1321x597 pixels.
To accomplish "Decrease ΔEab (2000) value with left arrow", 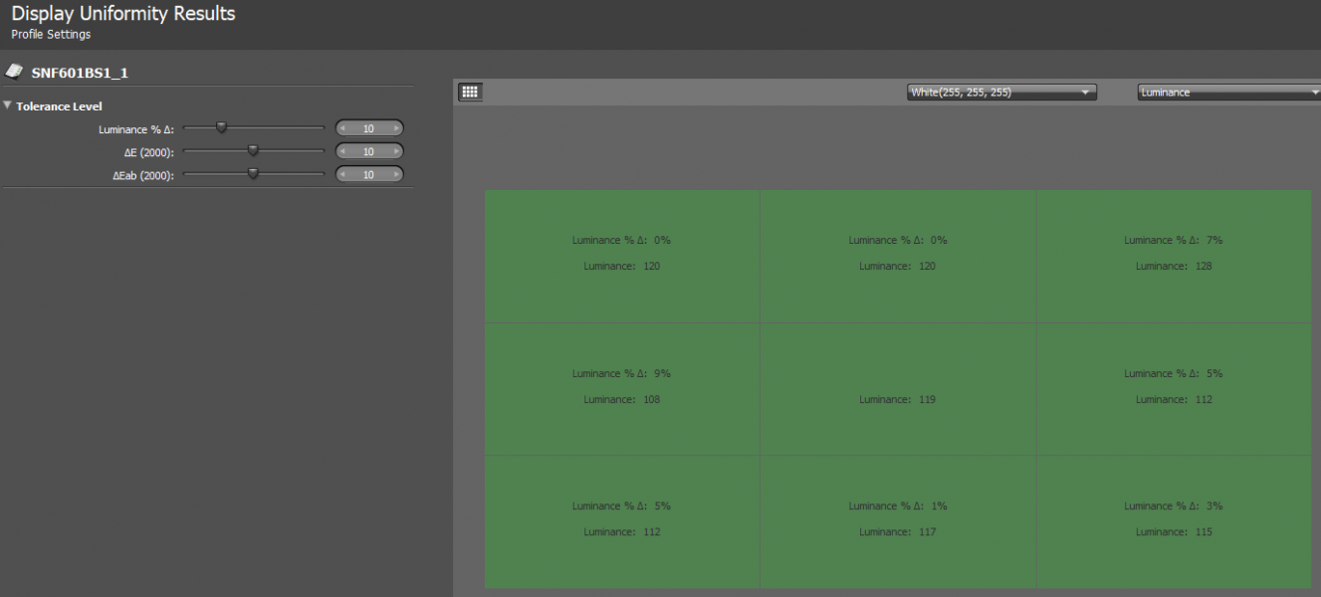I will click(343, 175).
